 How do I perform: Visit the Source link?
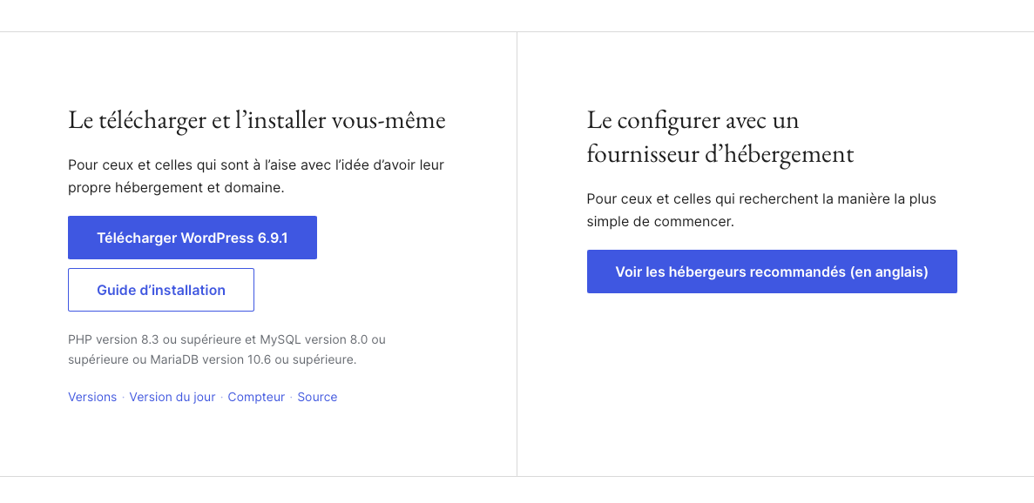(x=317, y=397)
